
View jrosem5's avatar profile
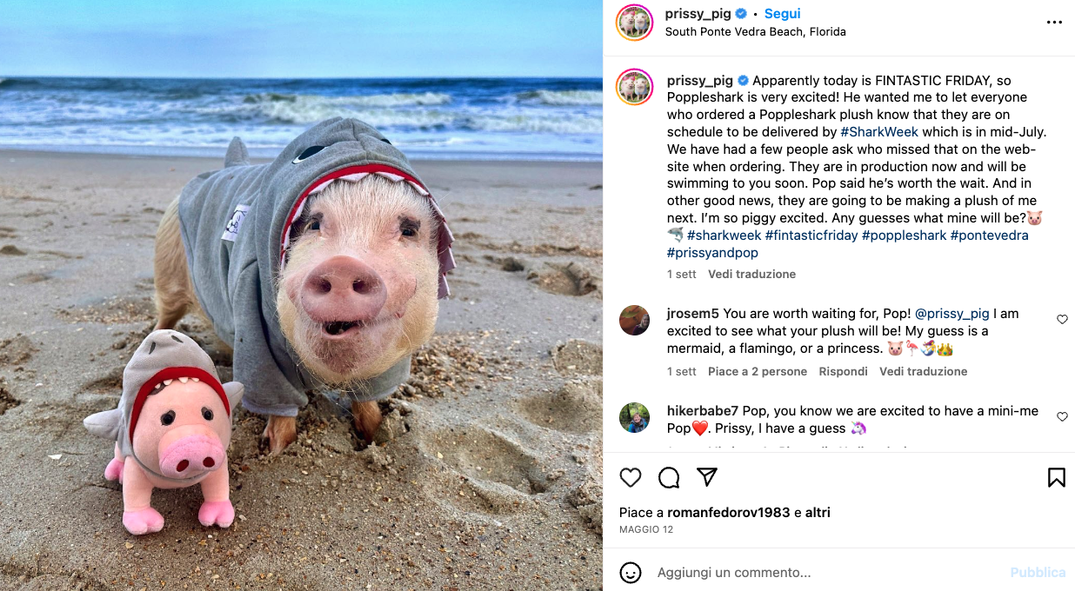pyautogui.click(x=634, y=320)
